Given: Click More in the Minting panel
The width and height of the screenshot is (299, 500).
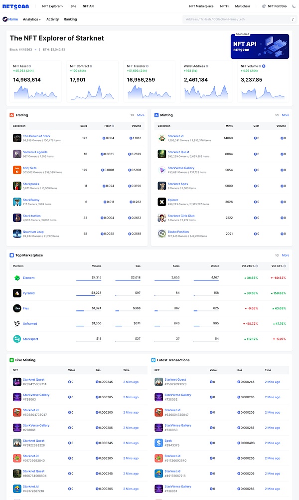Looking at the screenshot, I should pos(286,115).
